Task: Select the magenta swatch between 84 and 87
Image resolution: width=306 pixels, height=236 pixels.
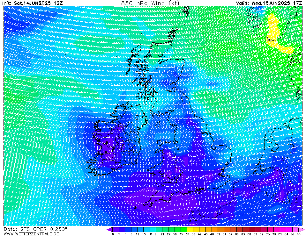Action: pyautogui.click(x=289, y=230)
